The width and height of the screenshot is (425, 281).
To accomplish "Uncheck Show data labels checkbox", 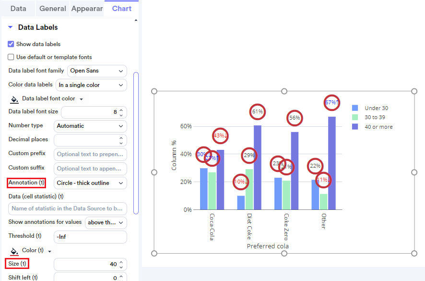I will click(x=11, y=44).
